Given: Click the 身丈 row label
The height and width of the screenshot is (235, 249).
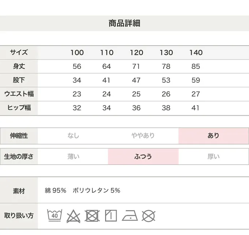Looking at the screenshot, I should coord(19,66).
